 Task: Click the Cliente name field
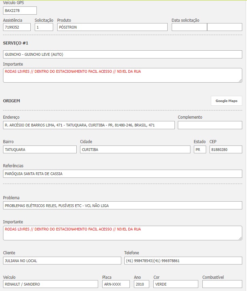pos(62,261)
